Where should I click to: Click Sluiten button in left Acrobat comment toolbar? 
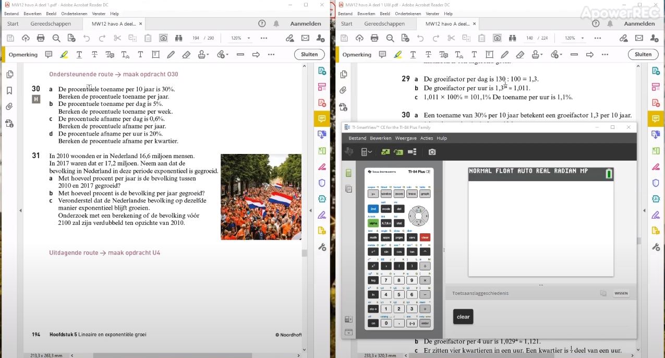pos(309,54)
